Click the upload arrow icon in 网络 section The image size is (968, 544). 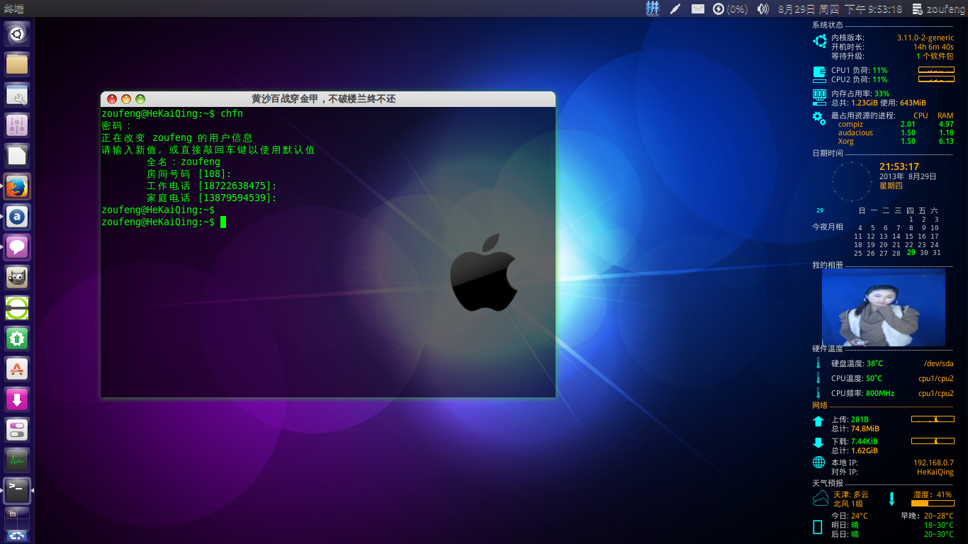coord(818,421)
